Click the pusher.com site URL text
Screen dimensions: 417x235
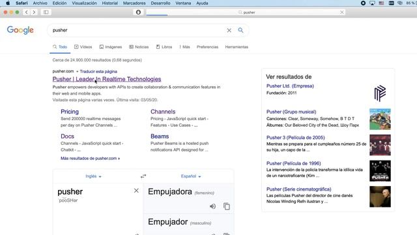click(x=63, y=71)
